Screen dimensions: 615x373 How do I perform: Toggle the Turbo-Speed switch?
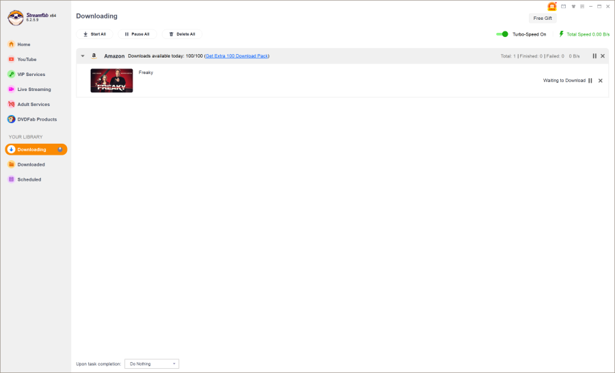tap(502, 34)
